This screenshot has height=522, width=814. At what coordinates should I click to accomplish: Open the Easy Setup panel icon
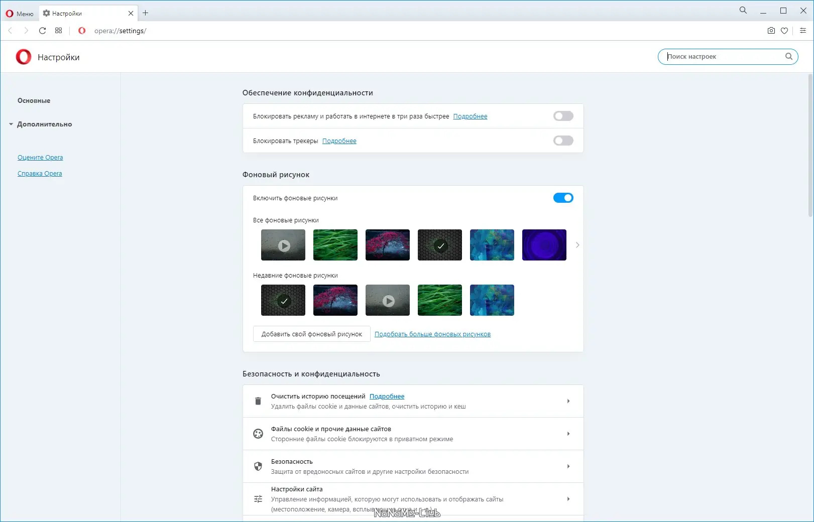[x=802, y=31]
